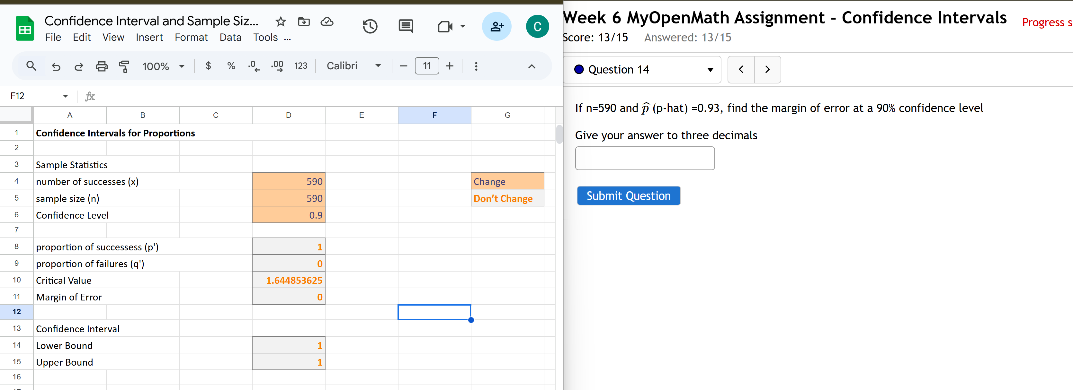Open version history
Viewport: 1073px width, 390px height.
click(x=370, y=26)
